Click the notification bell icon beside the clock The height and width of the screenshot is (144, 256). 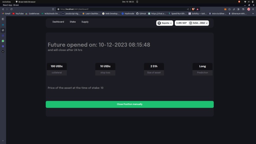tap(137, 2)
